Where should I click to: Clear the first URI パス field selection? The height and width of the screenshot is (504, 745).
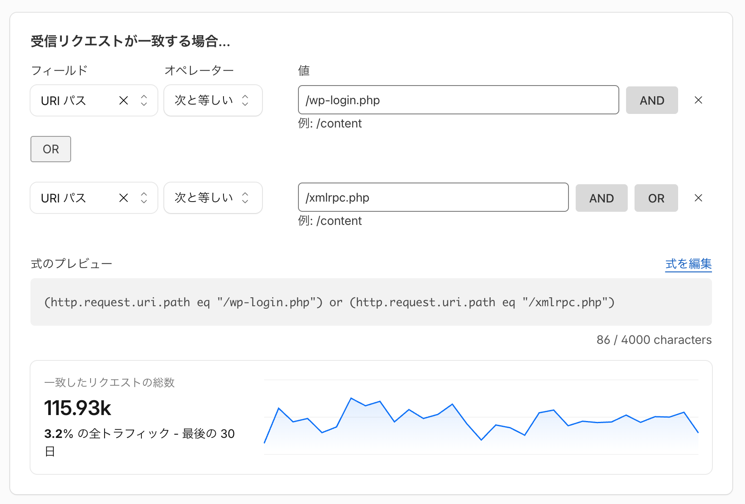point(124,100)
